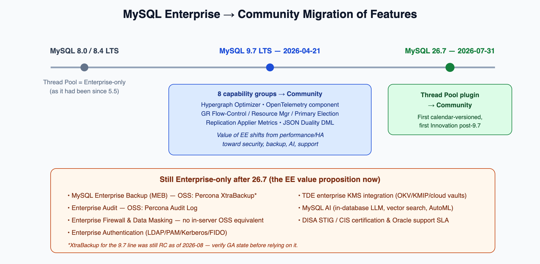The height and width of the screenshot is (264, 540).
Task: Click 'DISA STIG / CIS certification' bullet
Action: (373, 220)
